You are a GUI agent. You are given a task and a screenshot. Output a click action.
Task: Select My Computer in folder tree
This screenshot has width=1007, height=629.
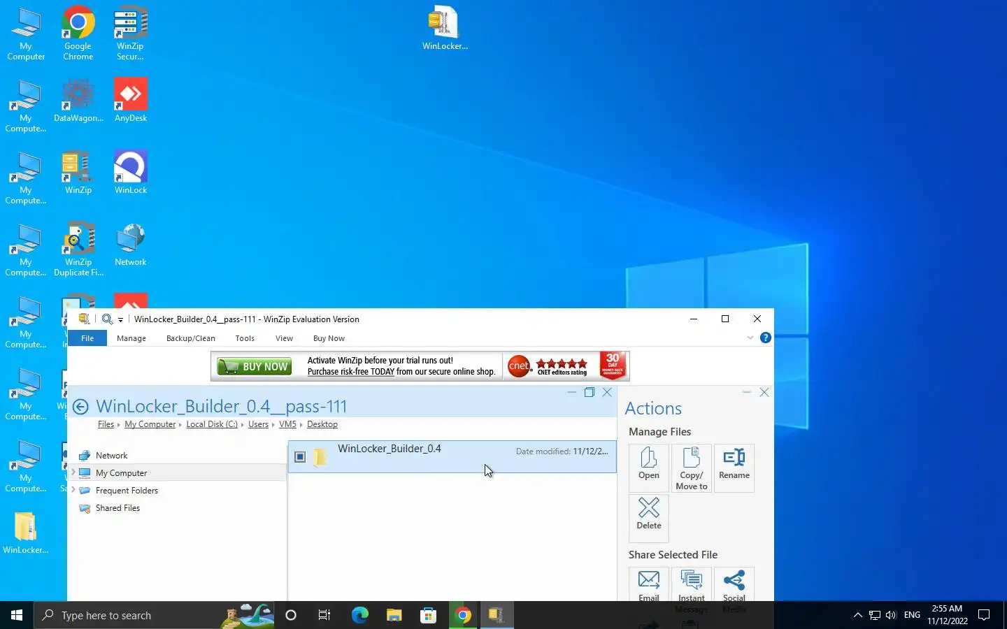click(x=121, y=473)
